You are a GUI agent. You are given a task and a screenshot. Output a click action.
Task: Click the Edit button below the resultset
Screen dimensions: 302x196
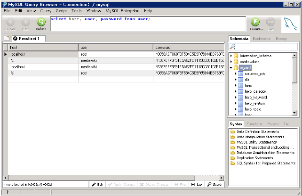tap(97, 184)
